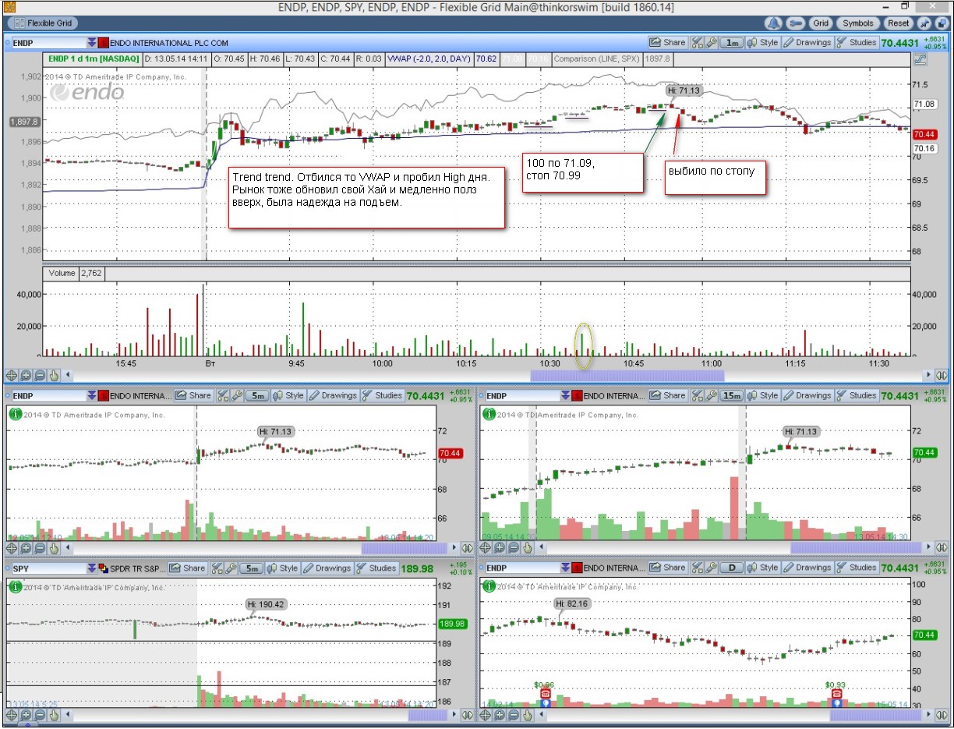Open symbol dropdown on ENDP 15m chart
Viewport: 954px width, 729px height.
pyautogui.click(x=566, y=395)
